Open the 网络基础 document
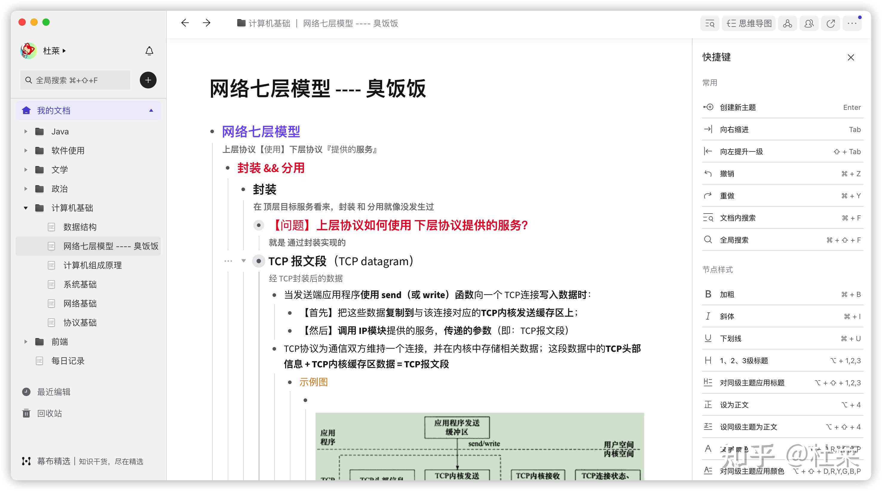The width and height of the screenshot is (882, 491). (x=88, y=303)
